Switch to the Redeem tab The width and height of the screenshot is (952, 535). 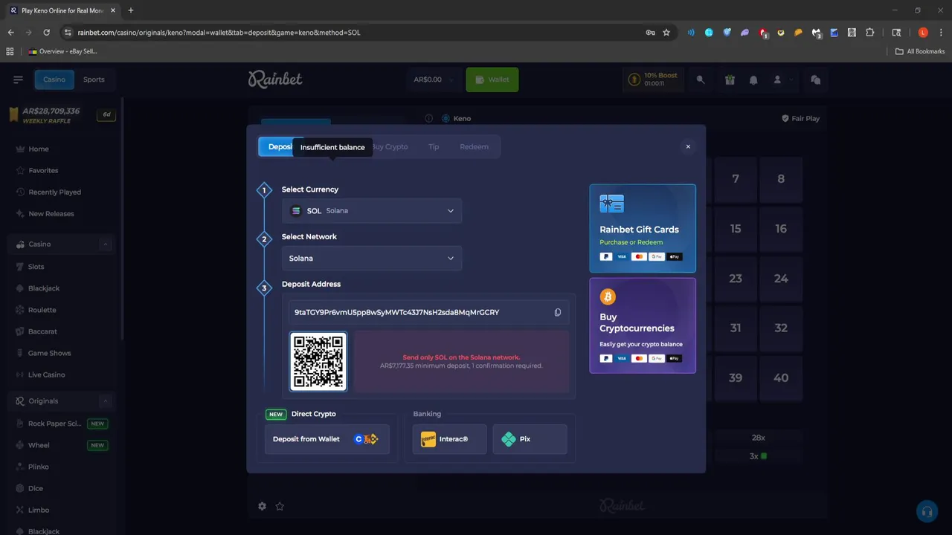[474, 147]
